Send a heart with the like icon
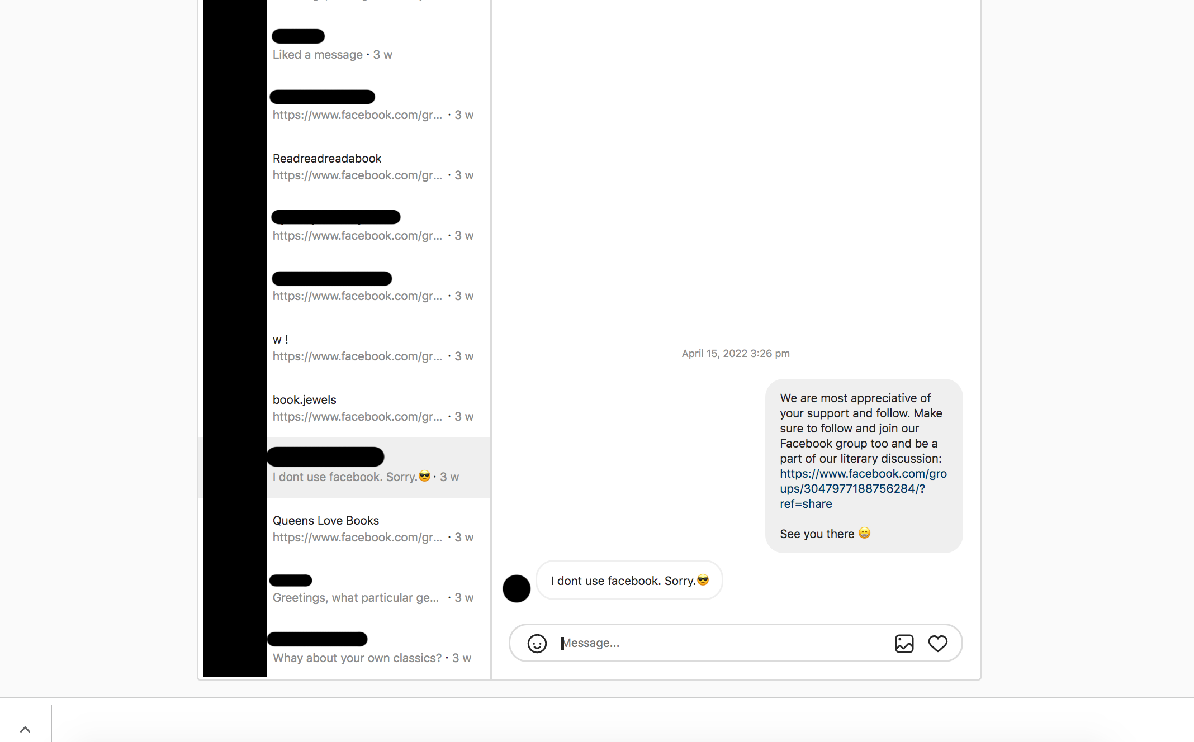The image size is (1194, 742). [937, 643]
